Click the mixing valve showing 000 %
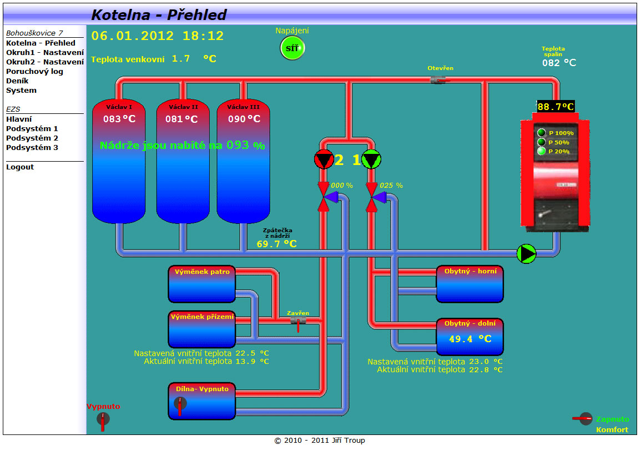Screen dimensions: 641x450 point(325,197)
